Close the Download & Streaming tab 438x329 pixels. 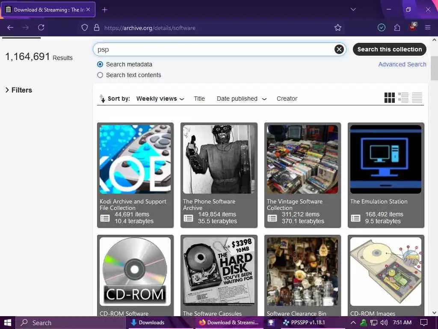(x=88, y=9)
